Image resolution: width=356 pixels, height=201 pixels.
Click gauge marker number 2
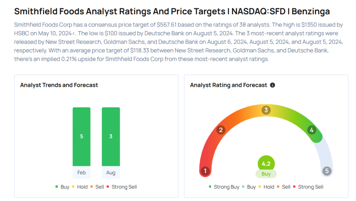(x=220, y=130)
